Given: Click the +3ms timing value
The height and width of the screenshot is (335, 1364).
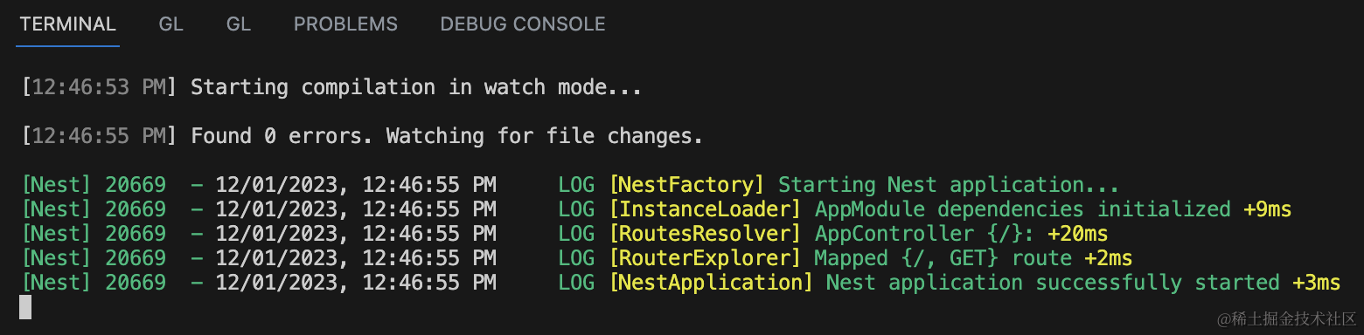Looking at the screenshot, I should click(x=1316, y=283).
